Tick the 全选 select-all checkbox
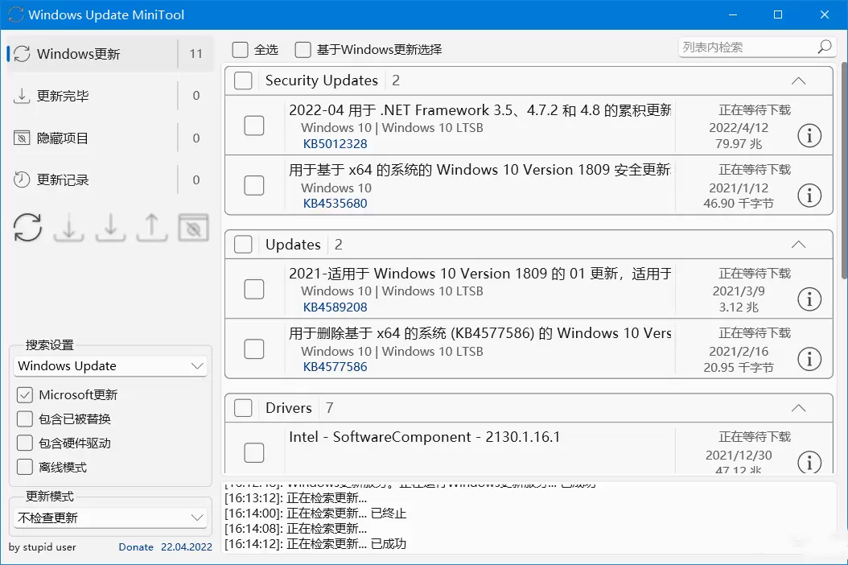This screenshot has height=565, width=848. pyautogui.click(x=240, y=50)
